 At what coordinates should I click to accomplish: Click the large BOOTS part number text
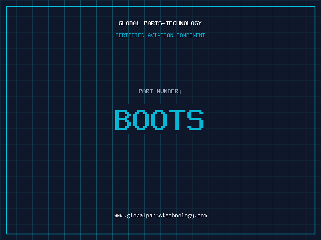coord(159,120)
